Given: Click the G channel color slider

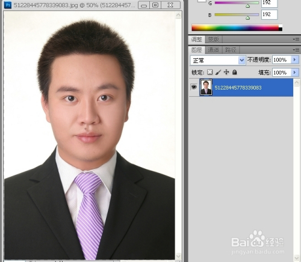Looking at the screenshot, I should coord(237,3).
